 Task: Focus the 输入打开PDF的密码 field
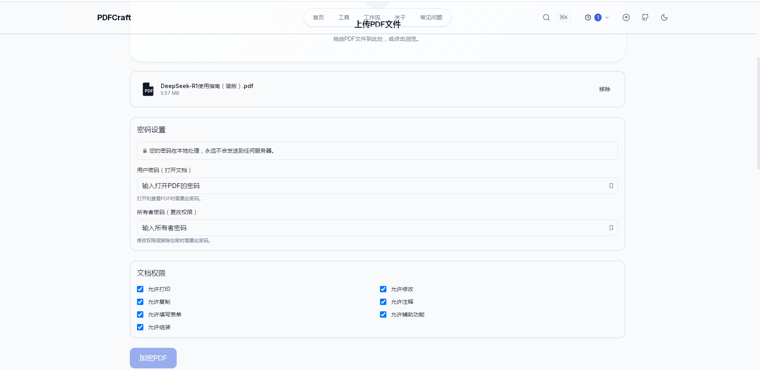(378, 186)
